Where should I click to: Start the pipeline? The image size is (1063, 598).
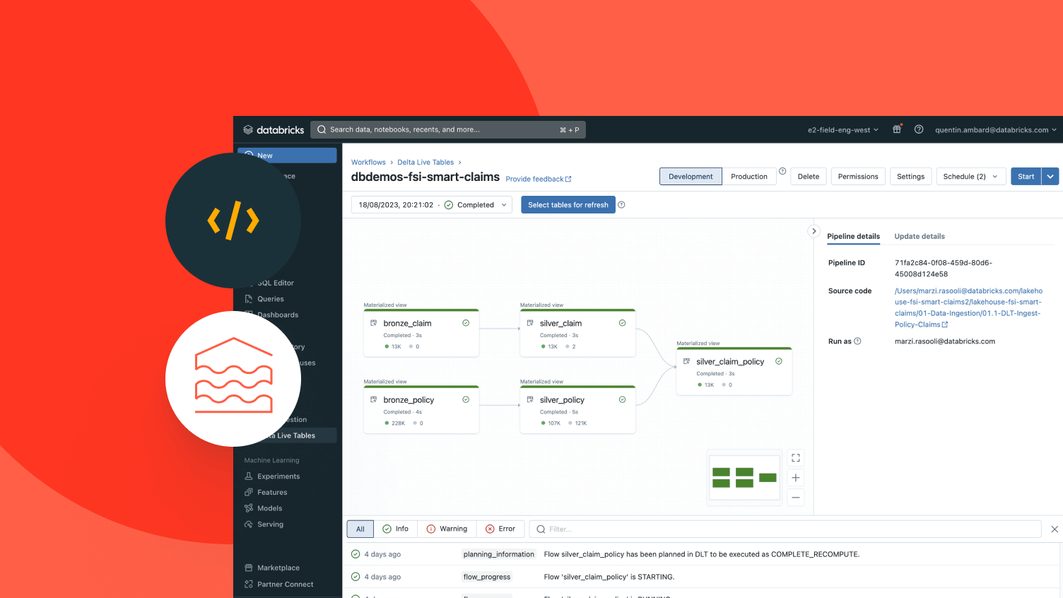[x=1026, y=177]
